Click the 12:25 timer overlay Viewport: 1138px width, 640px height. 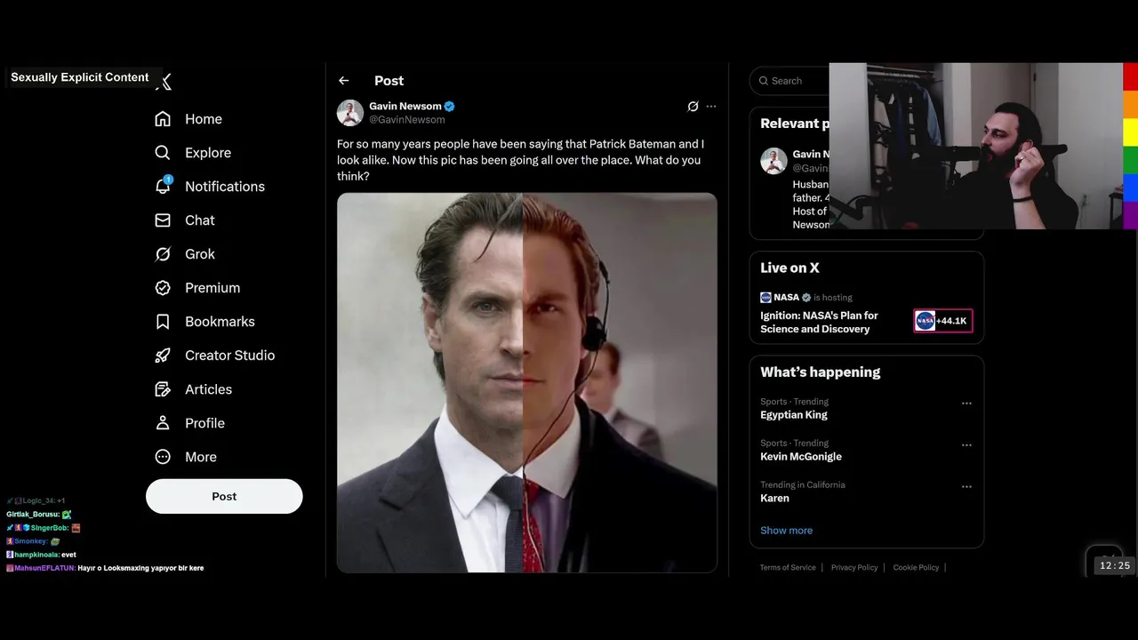click(1115, 566)
